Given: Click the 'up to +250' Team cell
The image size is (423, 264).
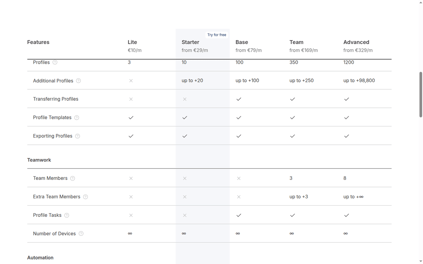Looking at the screenshot, I should [301, 81].
